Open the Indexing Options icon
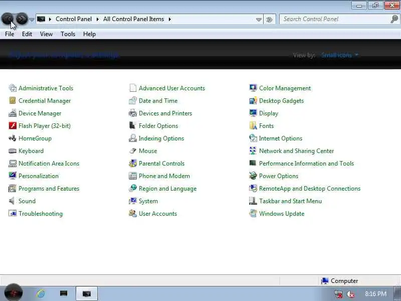 pyautogui.click(x=133, y=138)
